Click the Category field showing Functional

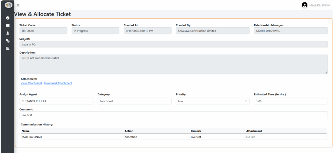(x=134, y=101)
